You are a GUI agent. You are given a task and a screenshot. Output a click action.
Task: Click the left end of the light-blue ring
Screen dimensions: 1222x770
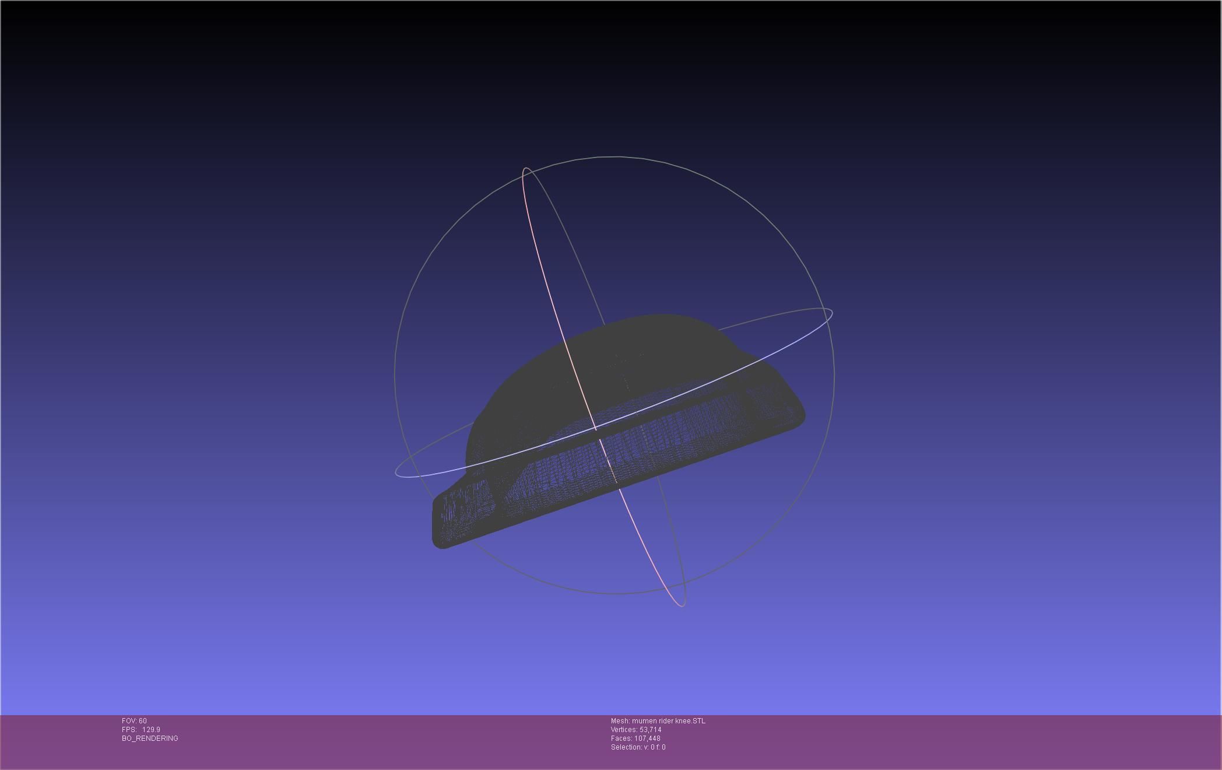coord(398,473)
